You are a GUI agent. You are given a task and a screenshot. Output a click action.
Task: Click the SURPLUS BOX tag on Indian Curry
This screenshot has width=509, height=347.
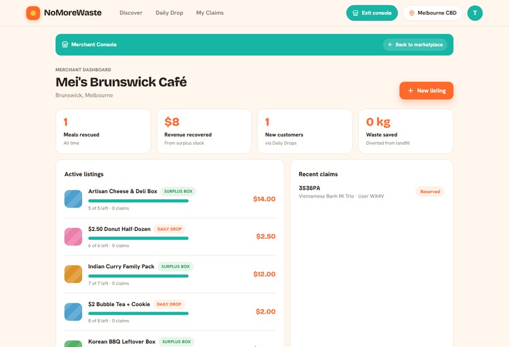[176, 267]
